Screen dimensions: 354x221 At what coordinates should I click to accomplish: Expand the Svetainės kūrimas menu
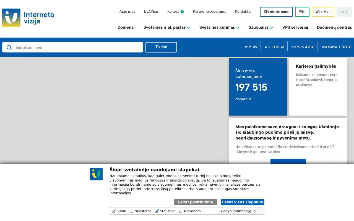219,27
